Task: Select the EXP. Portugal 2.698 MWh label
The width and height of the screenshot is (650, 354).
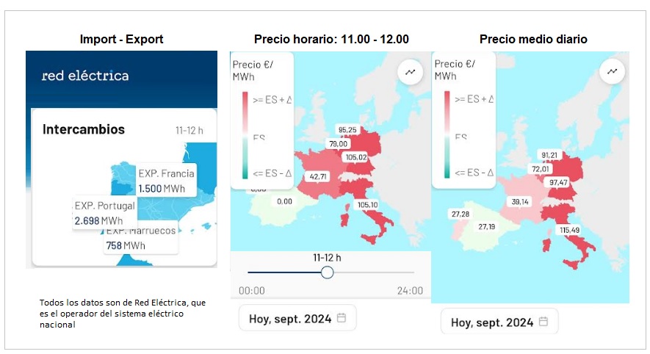Action: point(105,213)
